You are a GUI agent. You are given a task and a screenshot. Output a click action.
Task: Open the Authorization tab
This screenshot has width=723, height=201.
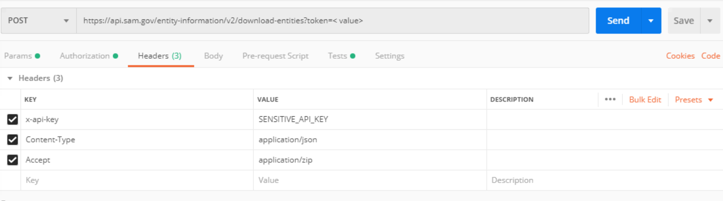(x=89, y=56)
